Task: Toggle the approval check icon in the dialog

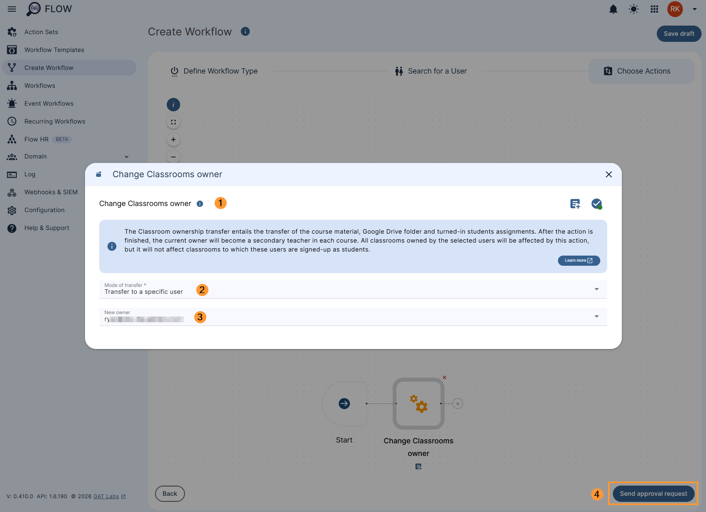Action: [x=597, y=204]
